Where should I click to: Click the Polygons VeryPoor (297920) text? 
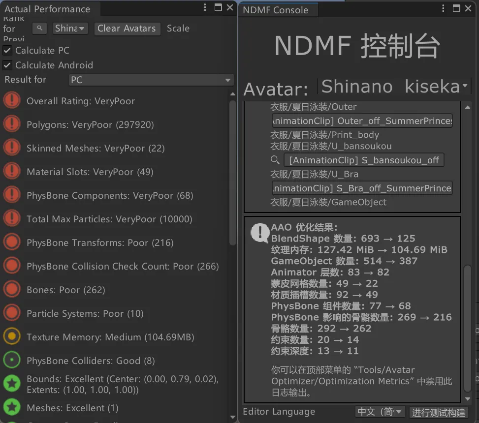[x=90, y=124]
